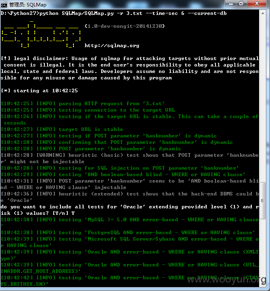Click 'testing connection to the target URL' line
Screen dimensions: 270x291
pos(88,110)
